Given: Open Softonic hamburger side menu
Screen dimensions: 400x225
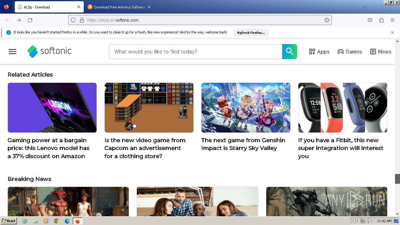Looking at the screenshot, I should point(12,52).
